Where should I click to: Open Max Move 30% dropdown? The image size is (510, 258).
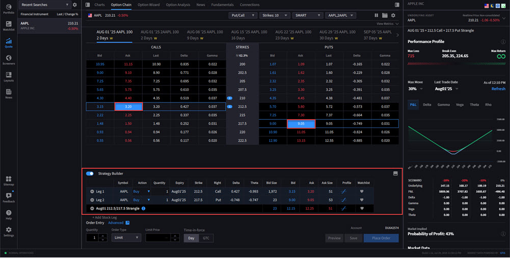[415, 89]
